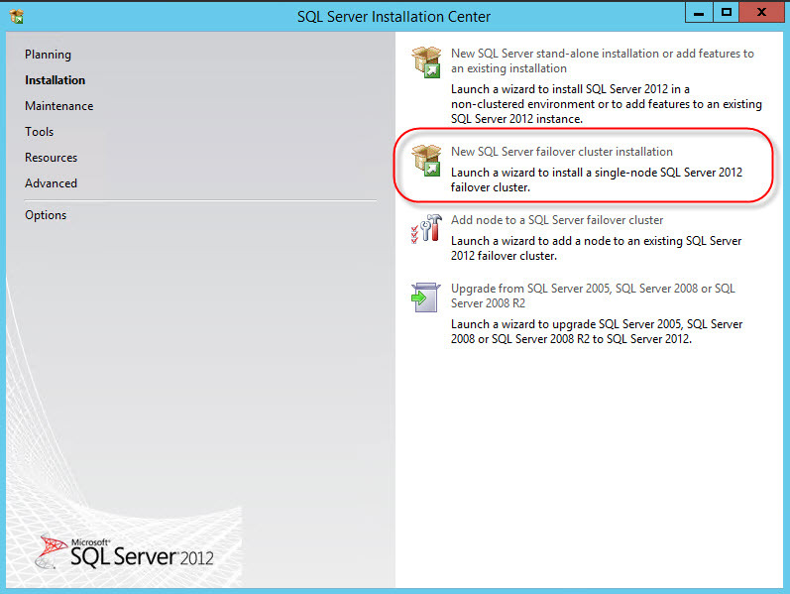The height and width of the screenshot is (594, 790).
Task: Go to the Maintenance section
Action: (x=58, y=106)
